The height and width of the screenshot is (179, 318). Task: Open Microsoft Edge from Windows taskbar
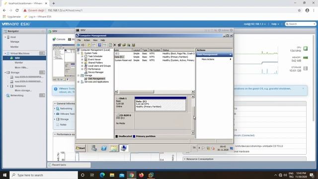[x=102, y=175]
